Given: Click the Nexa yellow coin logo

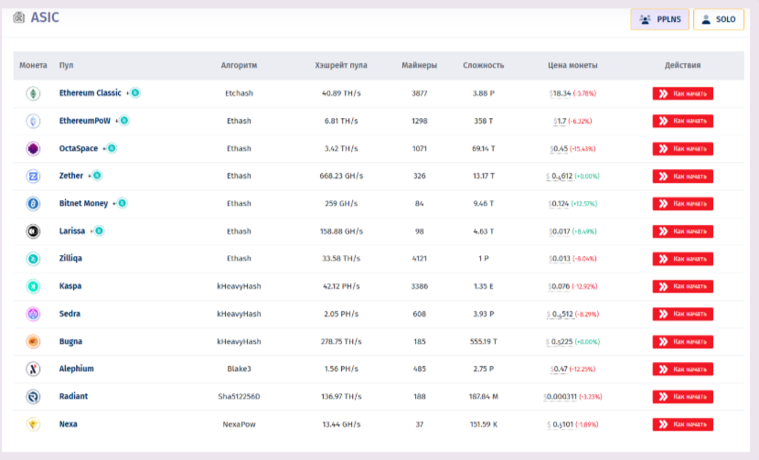Looking at the screenshot, I should [x=33, y=424].
